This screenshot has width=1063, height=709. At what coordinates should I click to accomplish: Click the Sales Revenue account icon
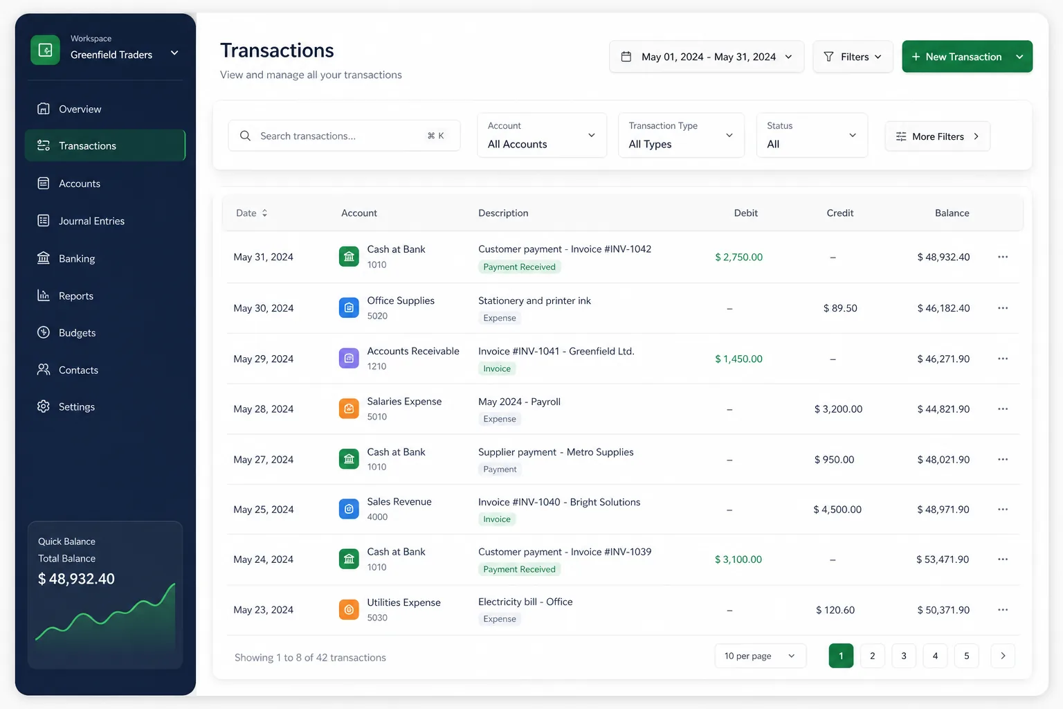click(x=349, y=509)
